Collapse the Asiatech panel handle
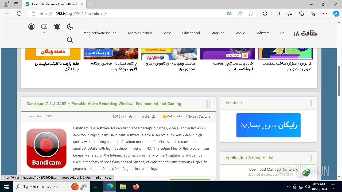The image size is (342, 192). [311, 103]
